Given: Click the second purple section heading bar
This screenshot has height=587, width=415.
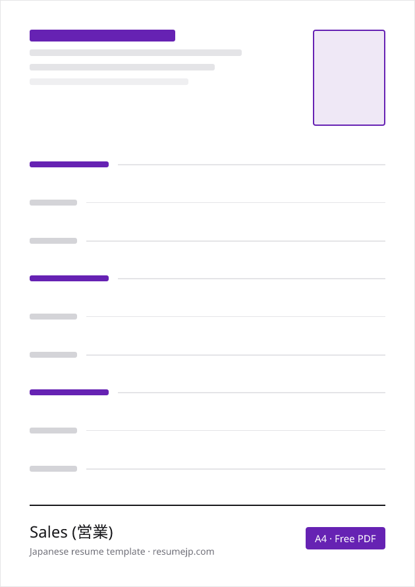Looking at the screenshot, I should (x=69, y=278).
